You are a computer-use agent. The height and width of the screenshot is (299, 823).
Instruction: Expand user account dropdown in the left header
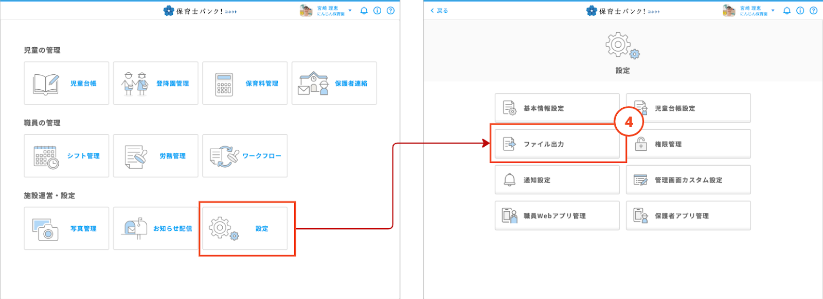click(350, 11)
